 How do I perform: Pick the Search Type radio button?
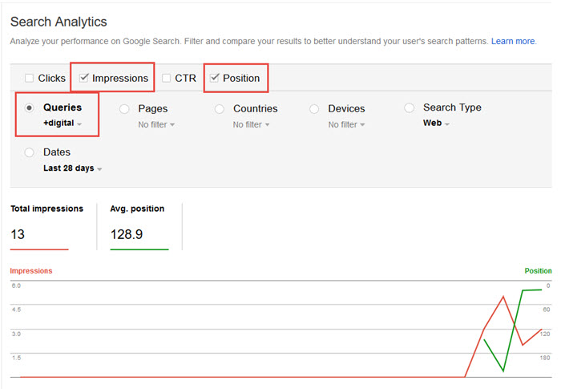[x=410, y=108]
